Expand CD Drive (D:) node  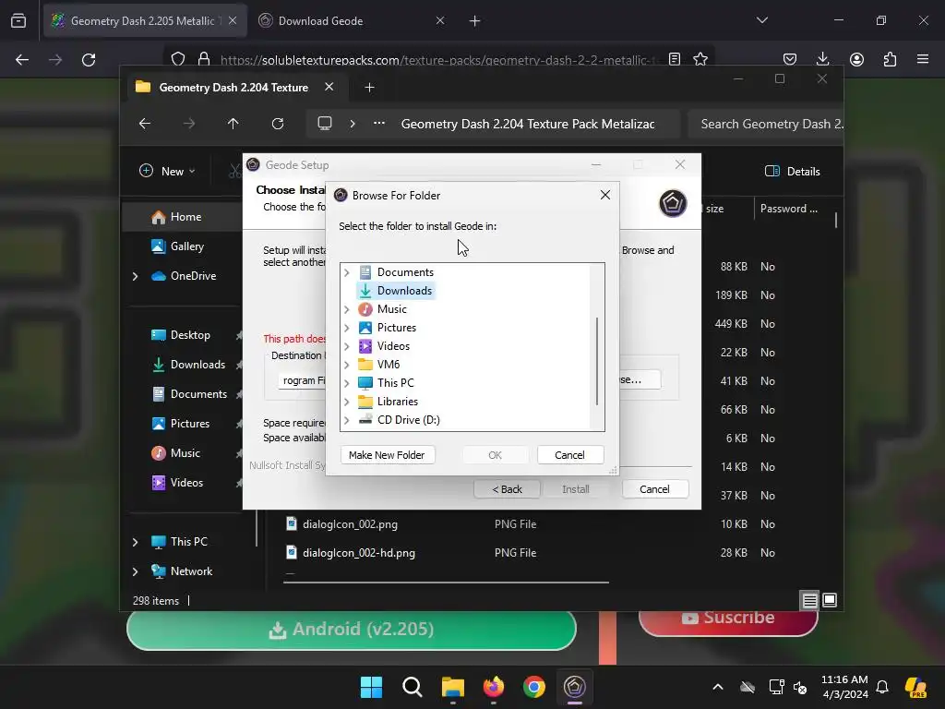point(347,420)
